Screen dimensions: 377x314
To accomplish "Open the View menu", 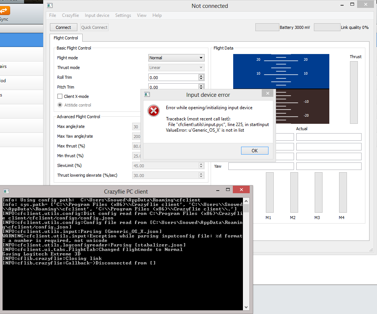I will coord(142,15).
